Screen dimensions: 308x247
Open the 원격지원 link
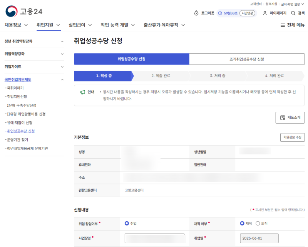271,4
